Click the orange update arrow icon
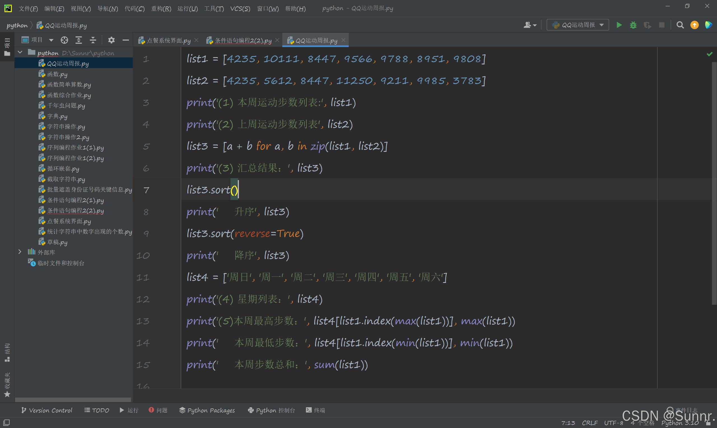717x428 pixels. coord(694,25)
